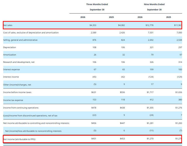Click the 'Amortization' row label

(10, 55)
